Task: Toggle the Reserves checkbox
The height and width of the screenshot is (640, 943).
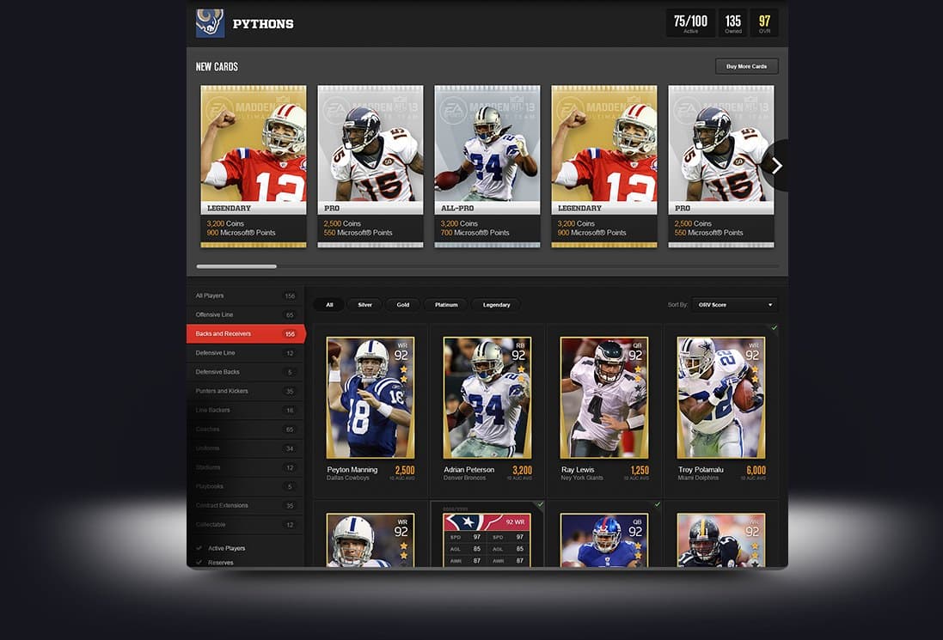Action: coord(199,563)
